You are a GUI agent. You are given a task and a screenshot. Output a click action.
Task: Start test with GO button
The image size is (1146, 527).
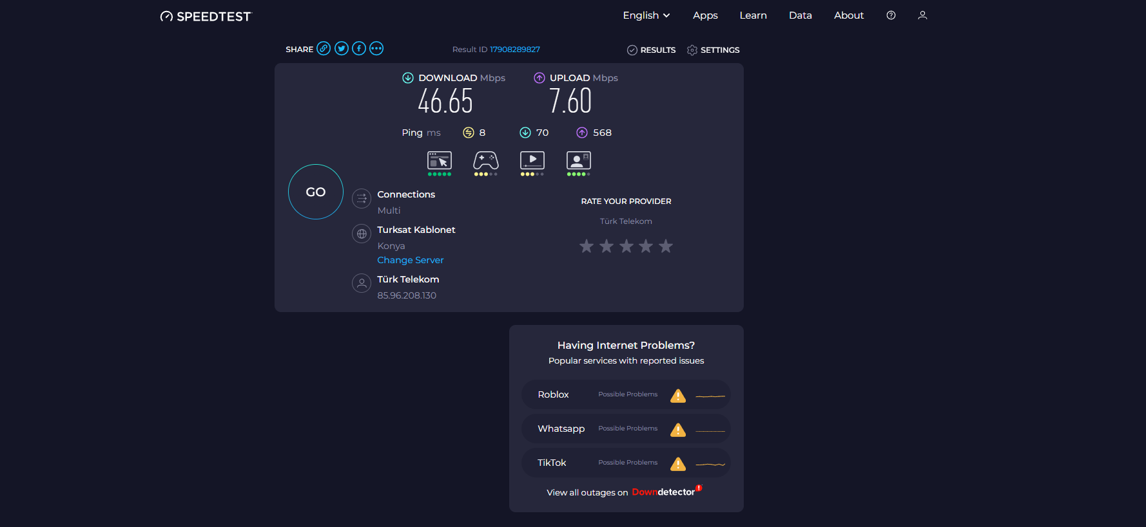click(316, 192)
